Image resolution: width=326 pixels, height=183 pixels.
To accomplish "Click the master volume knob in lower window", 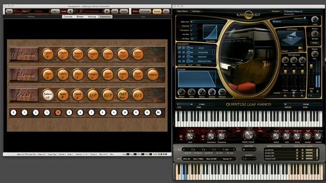I will click(x=249, y=135).
